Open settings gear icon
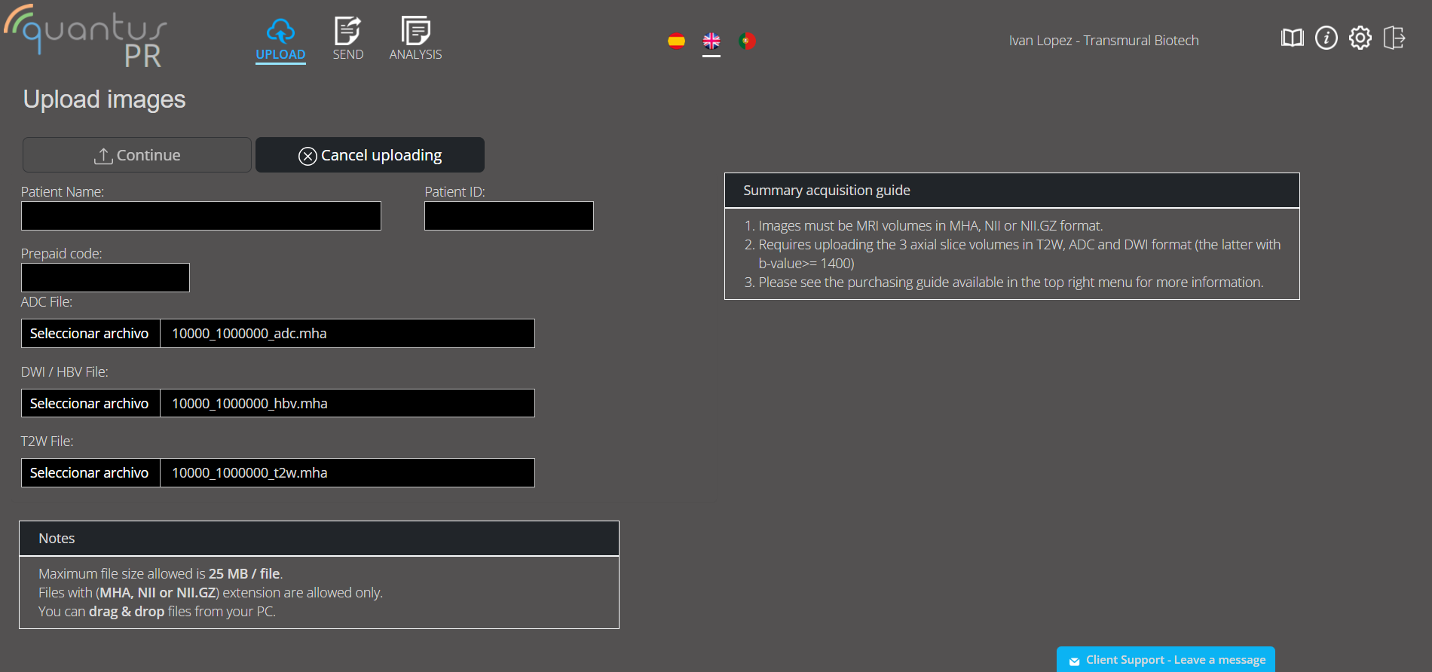1432x672 pixels. pos(1360,38)
